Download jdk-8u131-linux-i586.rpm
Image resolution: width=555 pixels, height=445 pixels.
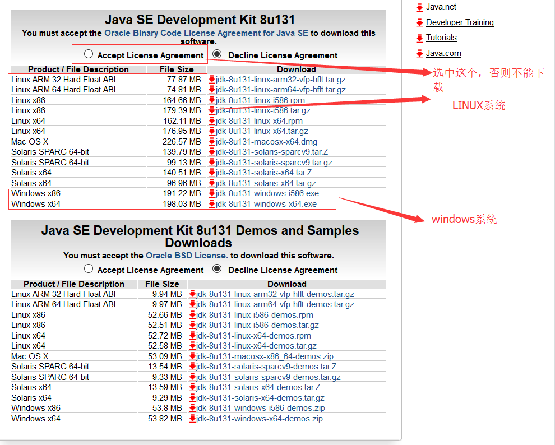(x=260, y=100)
